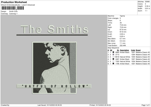
Task: Click the stitches total '33948'
Action: click(147, 2)
